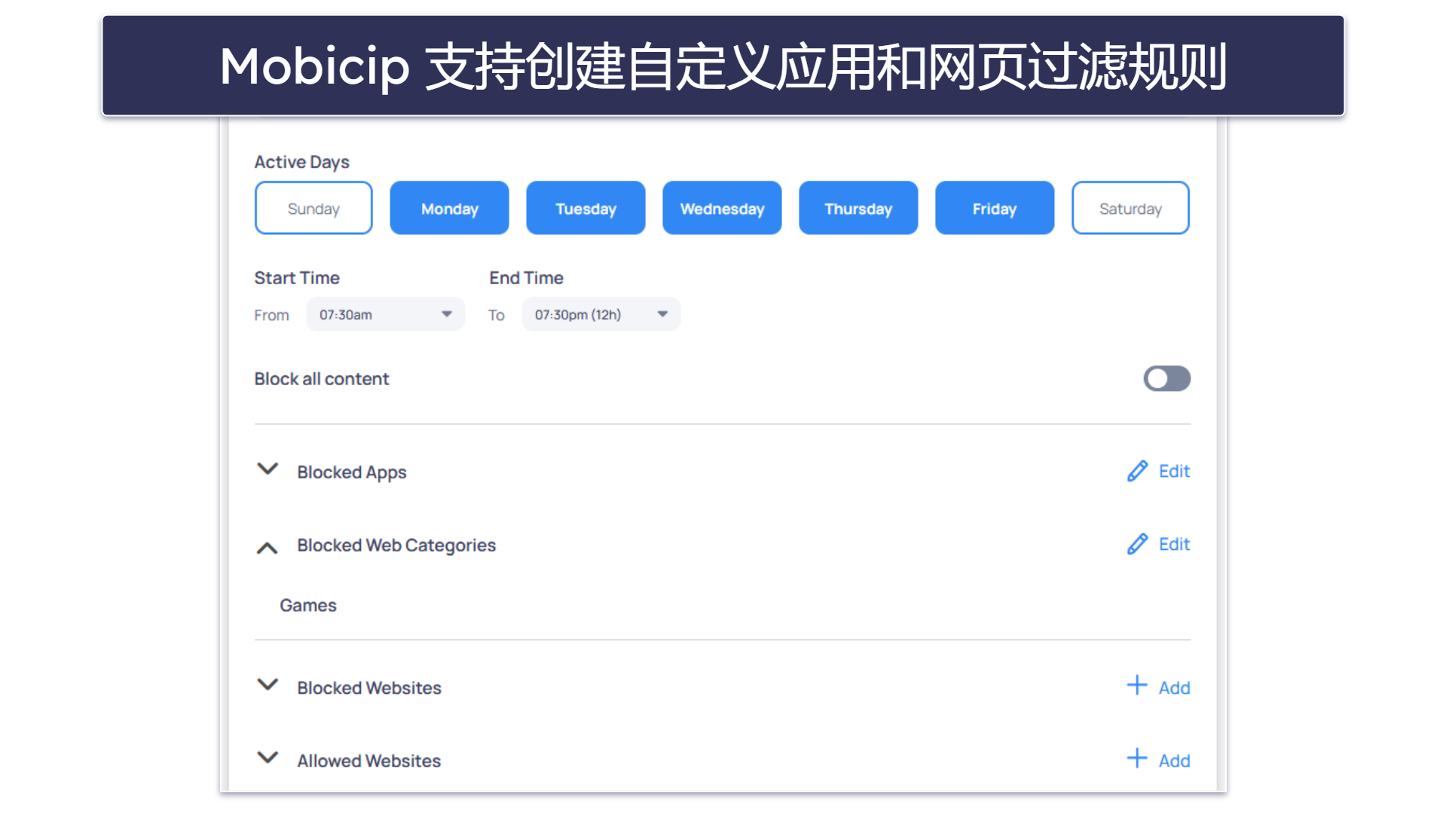
Task: Open the End Time 07:30pm dropdown
Action: (x=601, y=314)
